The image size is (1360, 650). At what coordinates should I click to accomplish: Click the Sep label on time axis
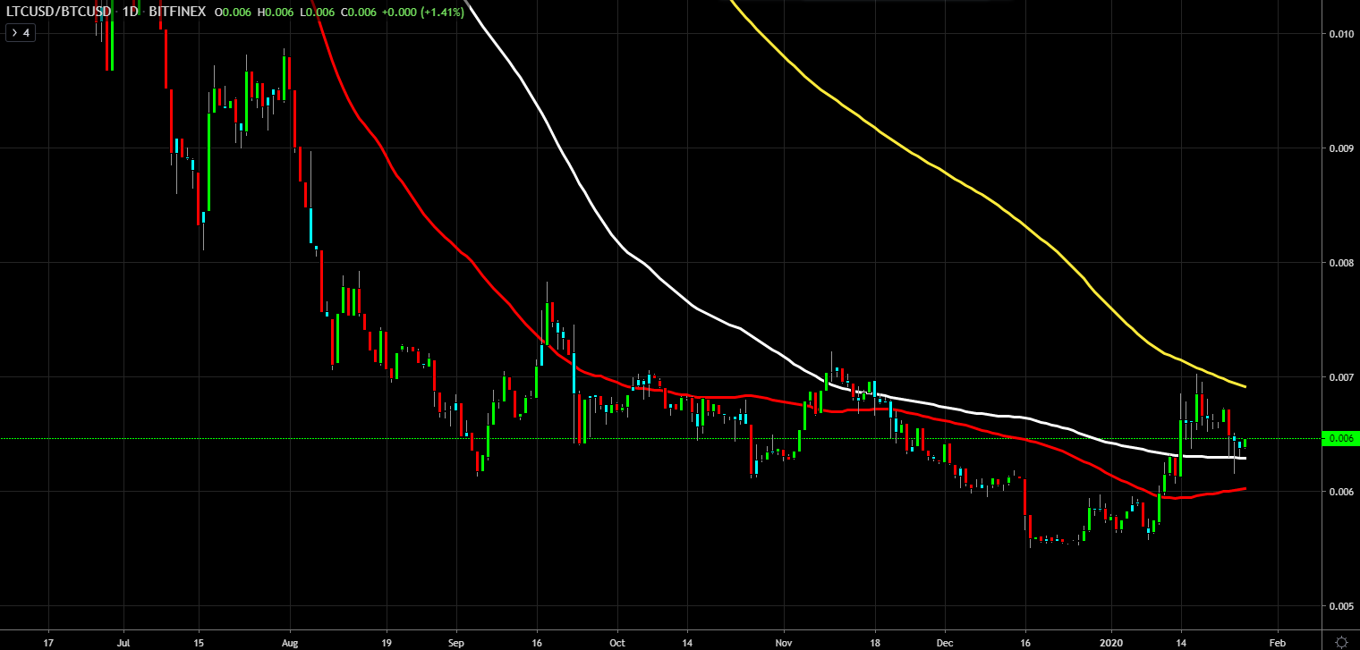pos(455,642)
